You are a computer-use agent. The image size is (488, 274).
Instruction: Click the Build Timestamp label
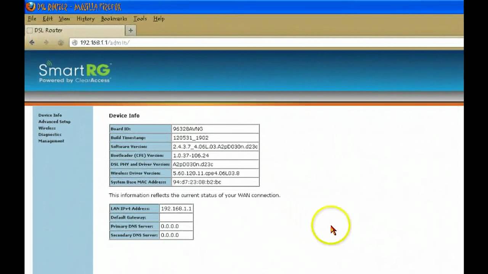[128, 138]
